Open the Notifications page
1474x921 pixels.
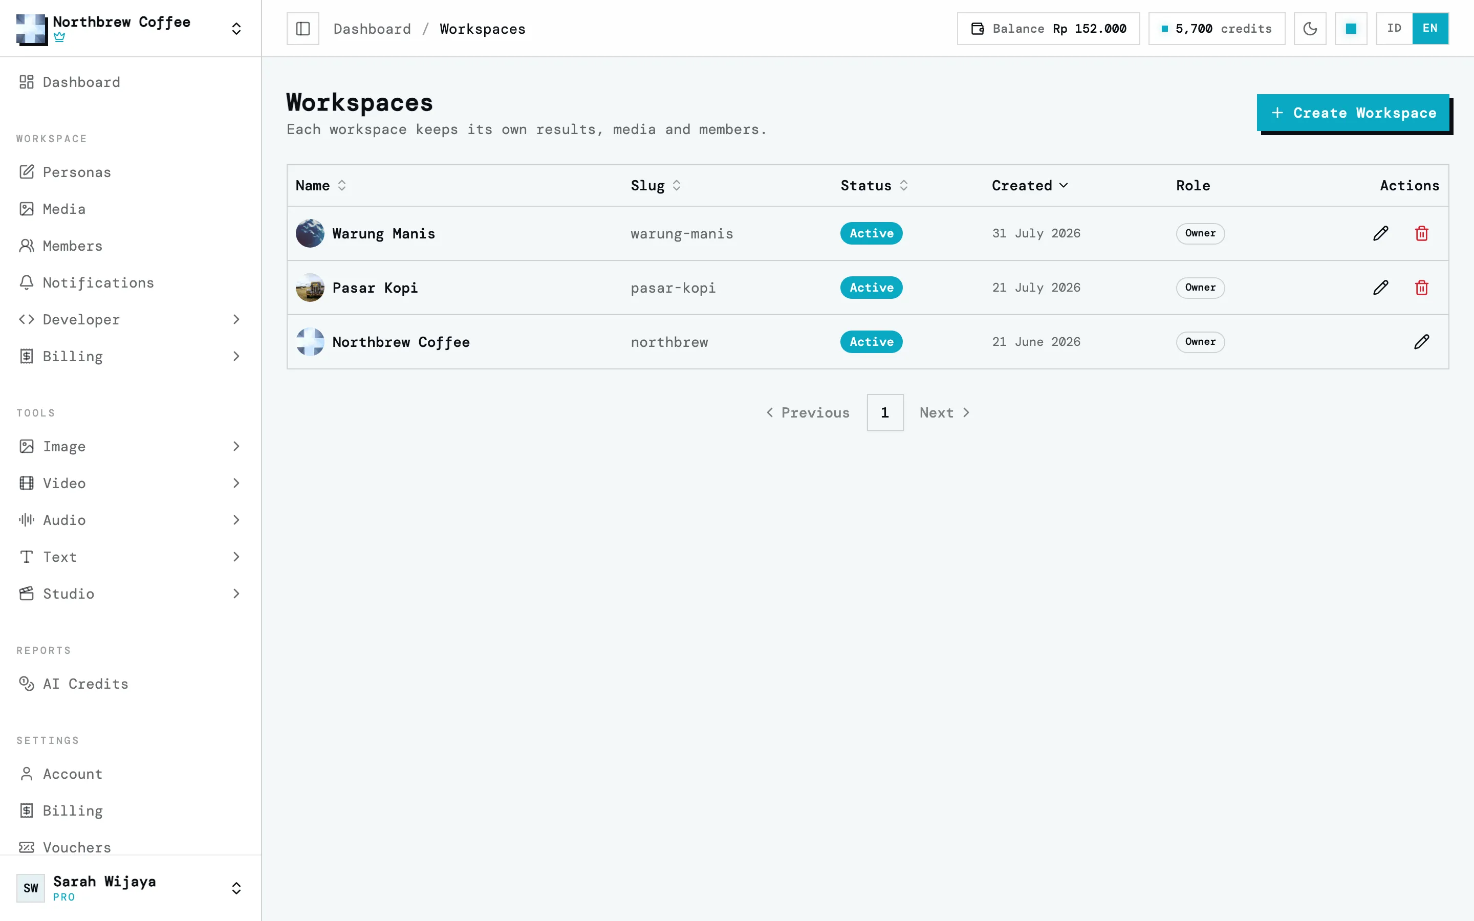point(131,282)
